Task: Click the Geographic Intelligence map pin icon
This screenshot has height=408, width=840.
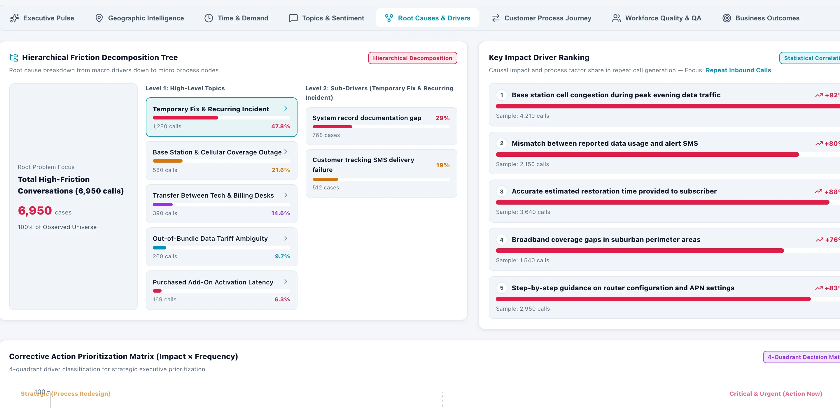Action: 99,18
